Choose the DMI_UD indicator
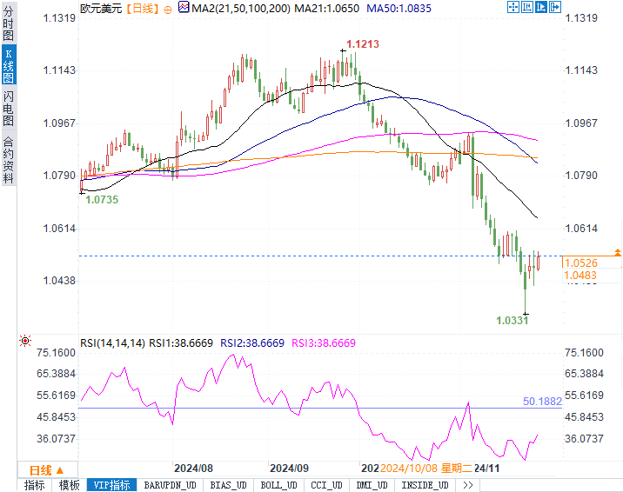This screenshot has height=492, width=623. point(372,485)
